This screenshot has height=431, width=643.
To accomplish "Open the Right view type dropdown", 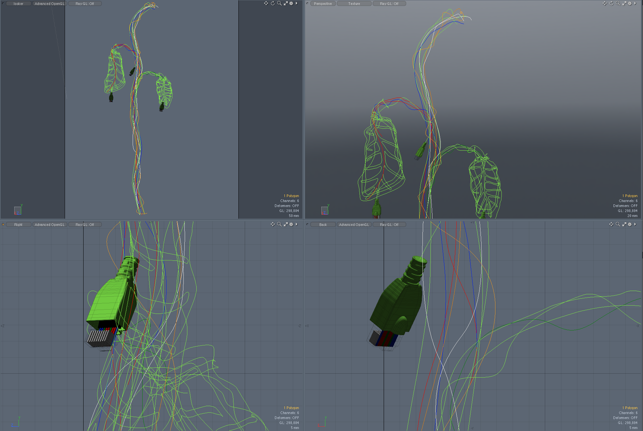I will coord(19,225).
